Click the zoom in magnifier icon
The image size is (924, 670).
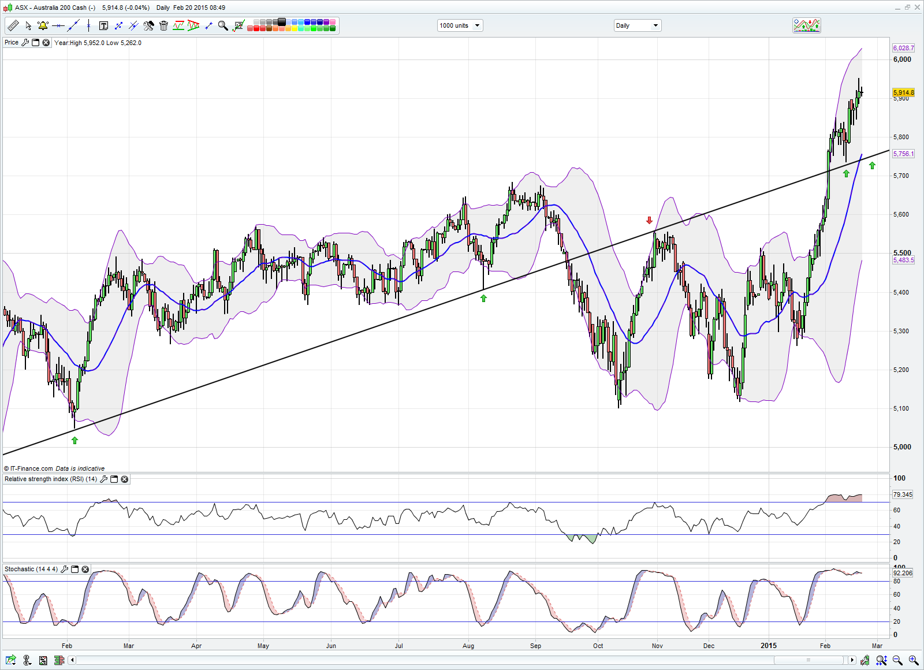[x=913, y=660]
